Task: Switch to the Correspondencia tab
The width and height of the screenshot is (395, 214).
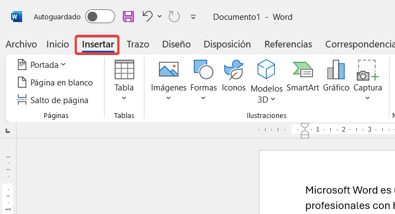Action: click(360, 44)
